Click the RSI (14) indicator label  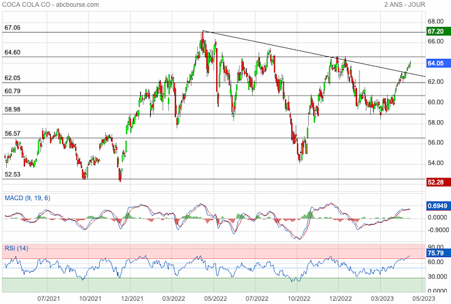[x=16, y=248]
